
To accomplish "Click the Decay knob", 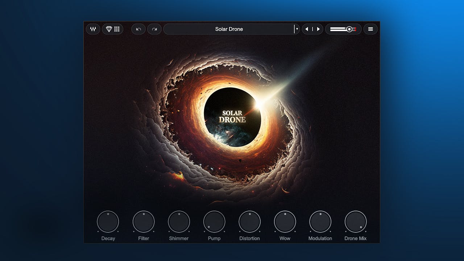I will (x=108, y=221).
